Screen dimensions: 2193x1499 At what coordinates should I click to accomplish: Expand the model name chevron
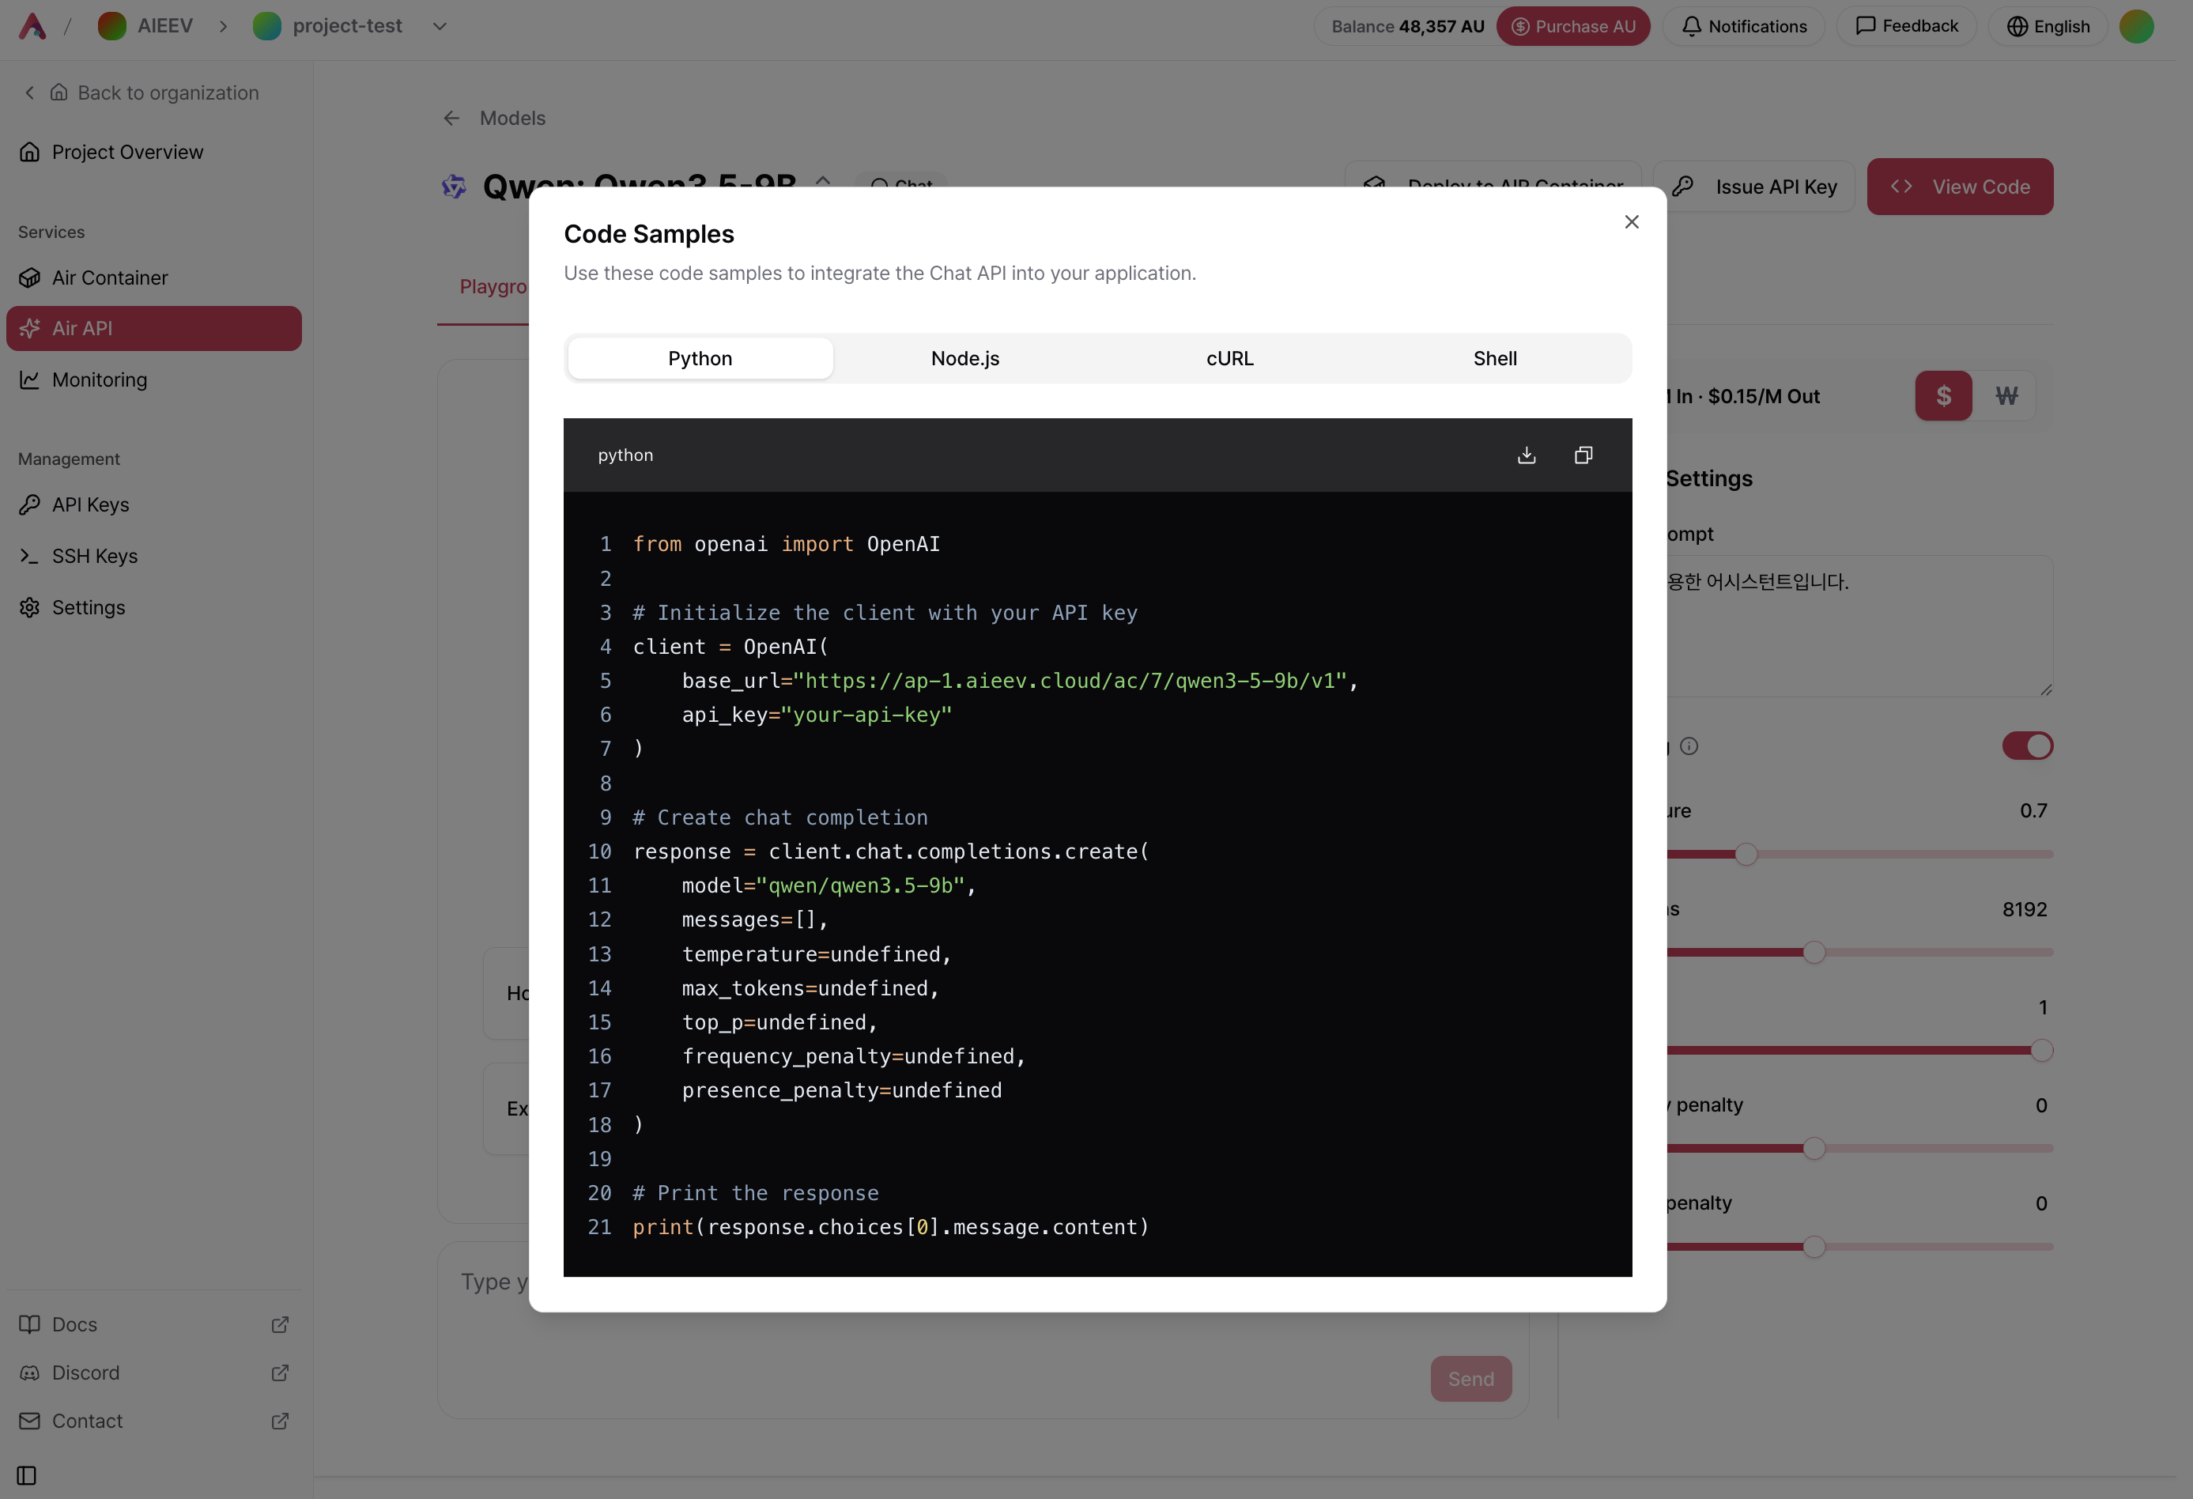coord(823,179)
